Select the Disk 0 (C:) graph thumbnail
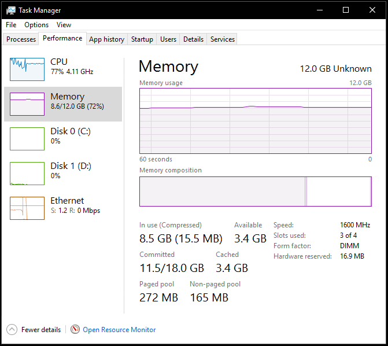This screenshot has width=388, height=346. (x=27, y=138)
